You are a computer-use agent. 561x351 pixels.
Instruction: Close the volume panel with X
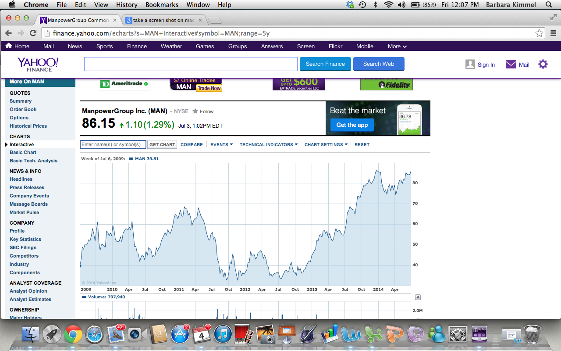418,297
